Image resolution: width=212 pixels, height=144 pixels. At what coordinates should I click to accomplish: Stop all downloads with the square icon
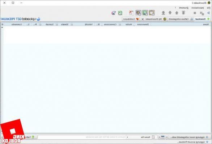pos(195,13)
